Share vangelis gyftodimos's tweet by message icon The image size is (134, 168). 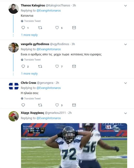74,66
